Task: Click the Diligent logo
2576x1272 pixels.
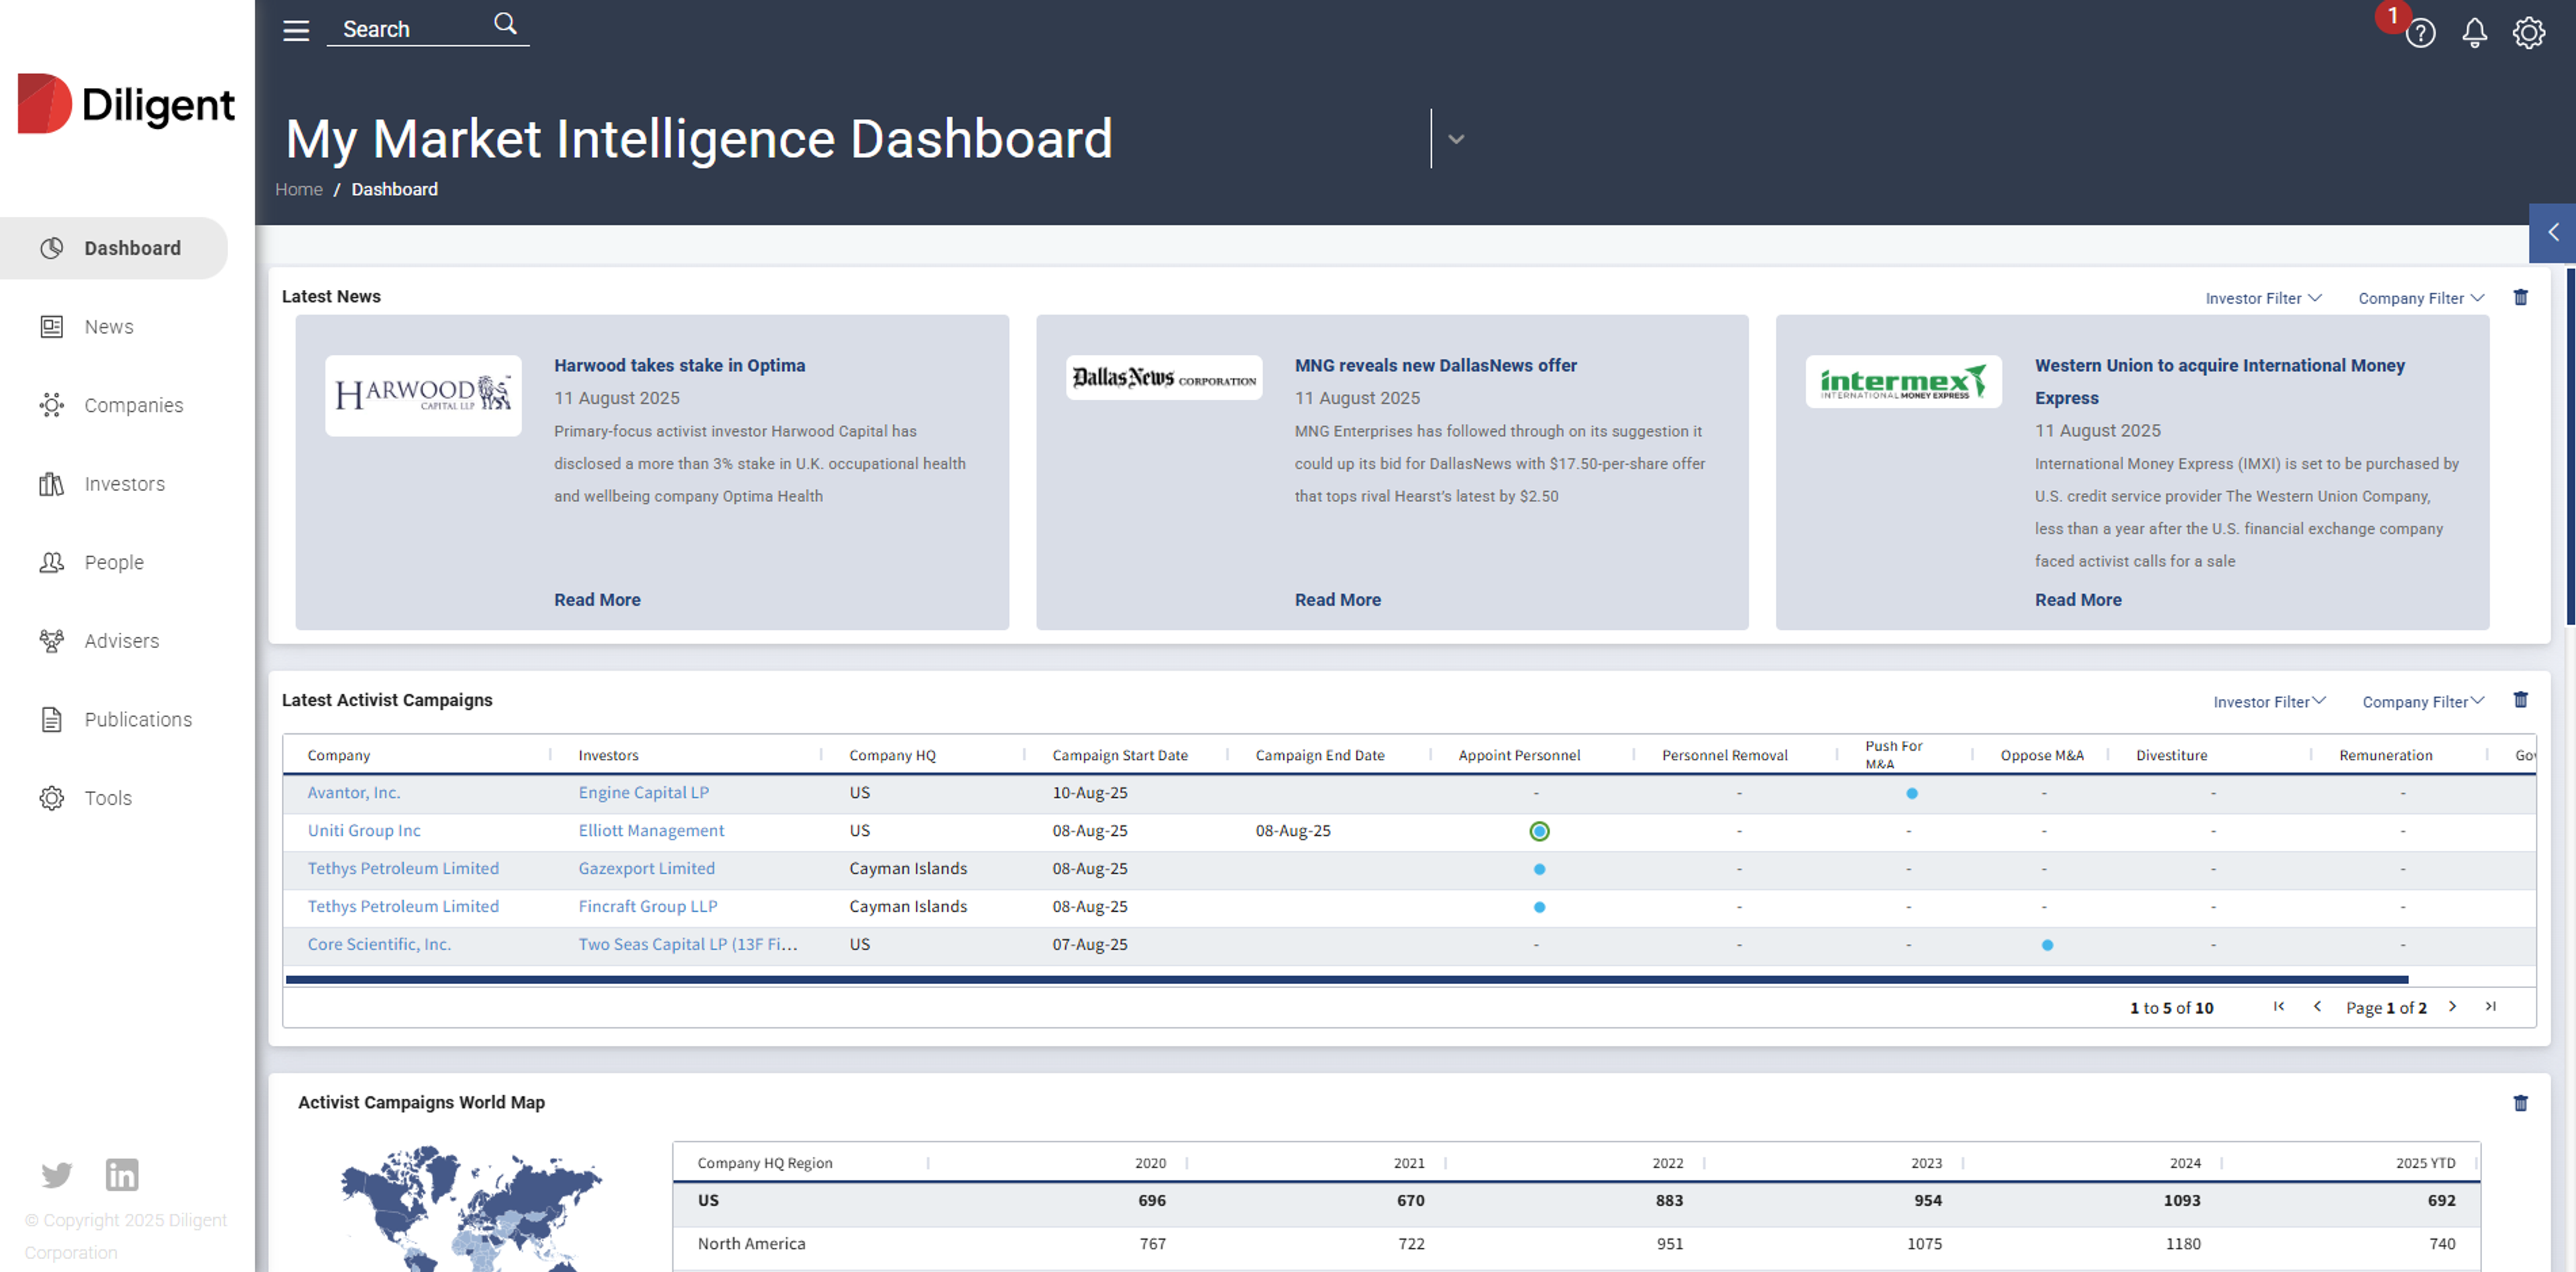Action: [126, 104]
